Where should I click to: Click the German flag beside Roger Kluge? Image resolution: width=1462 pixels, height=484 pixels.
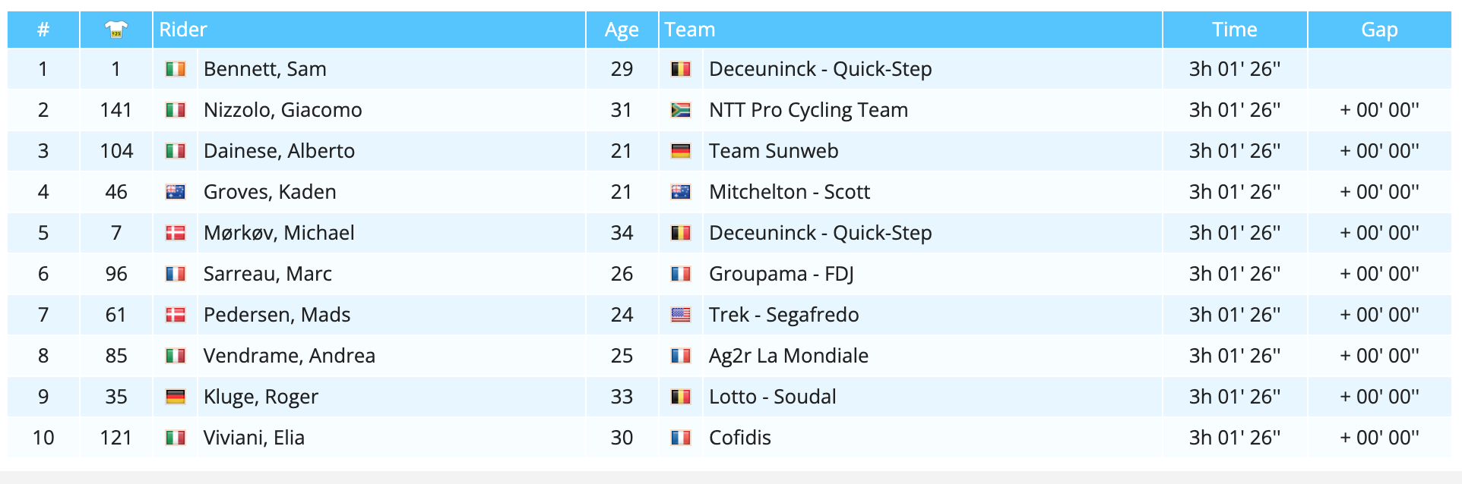[176, 397]
